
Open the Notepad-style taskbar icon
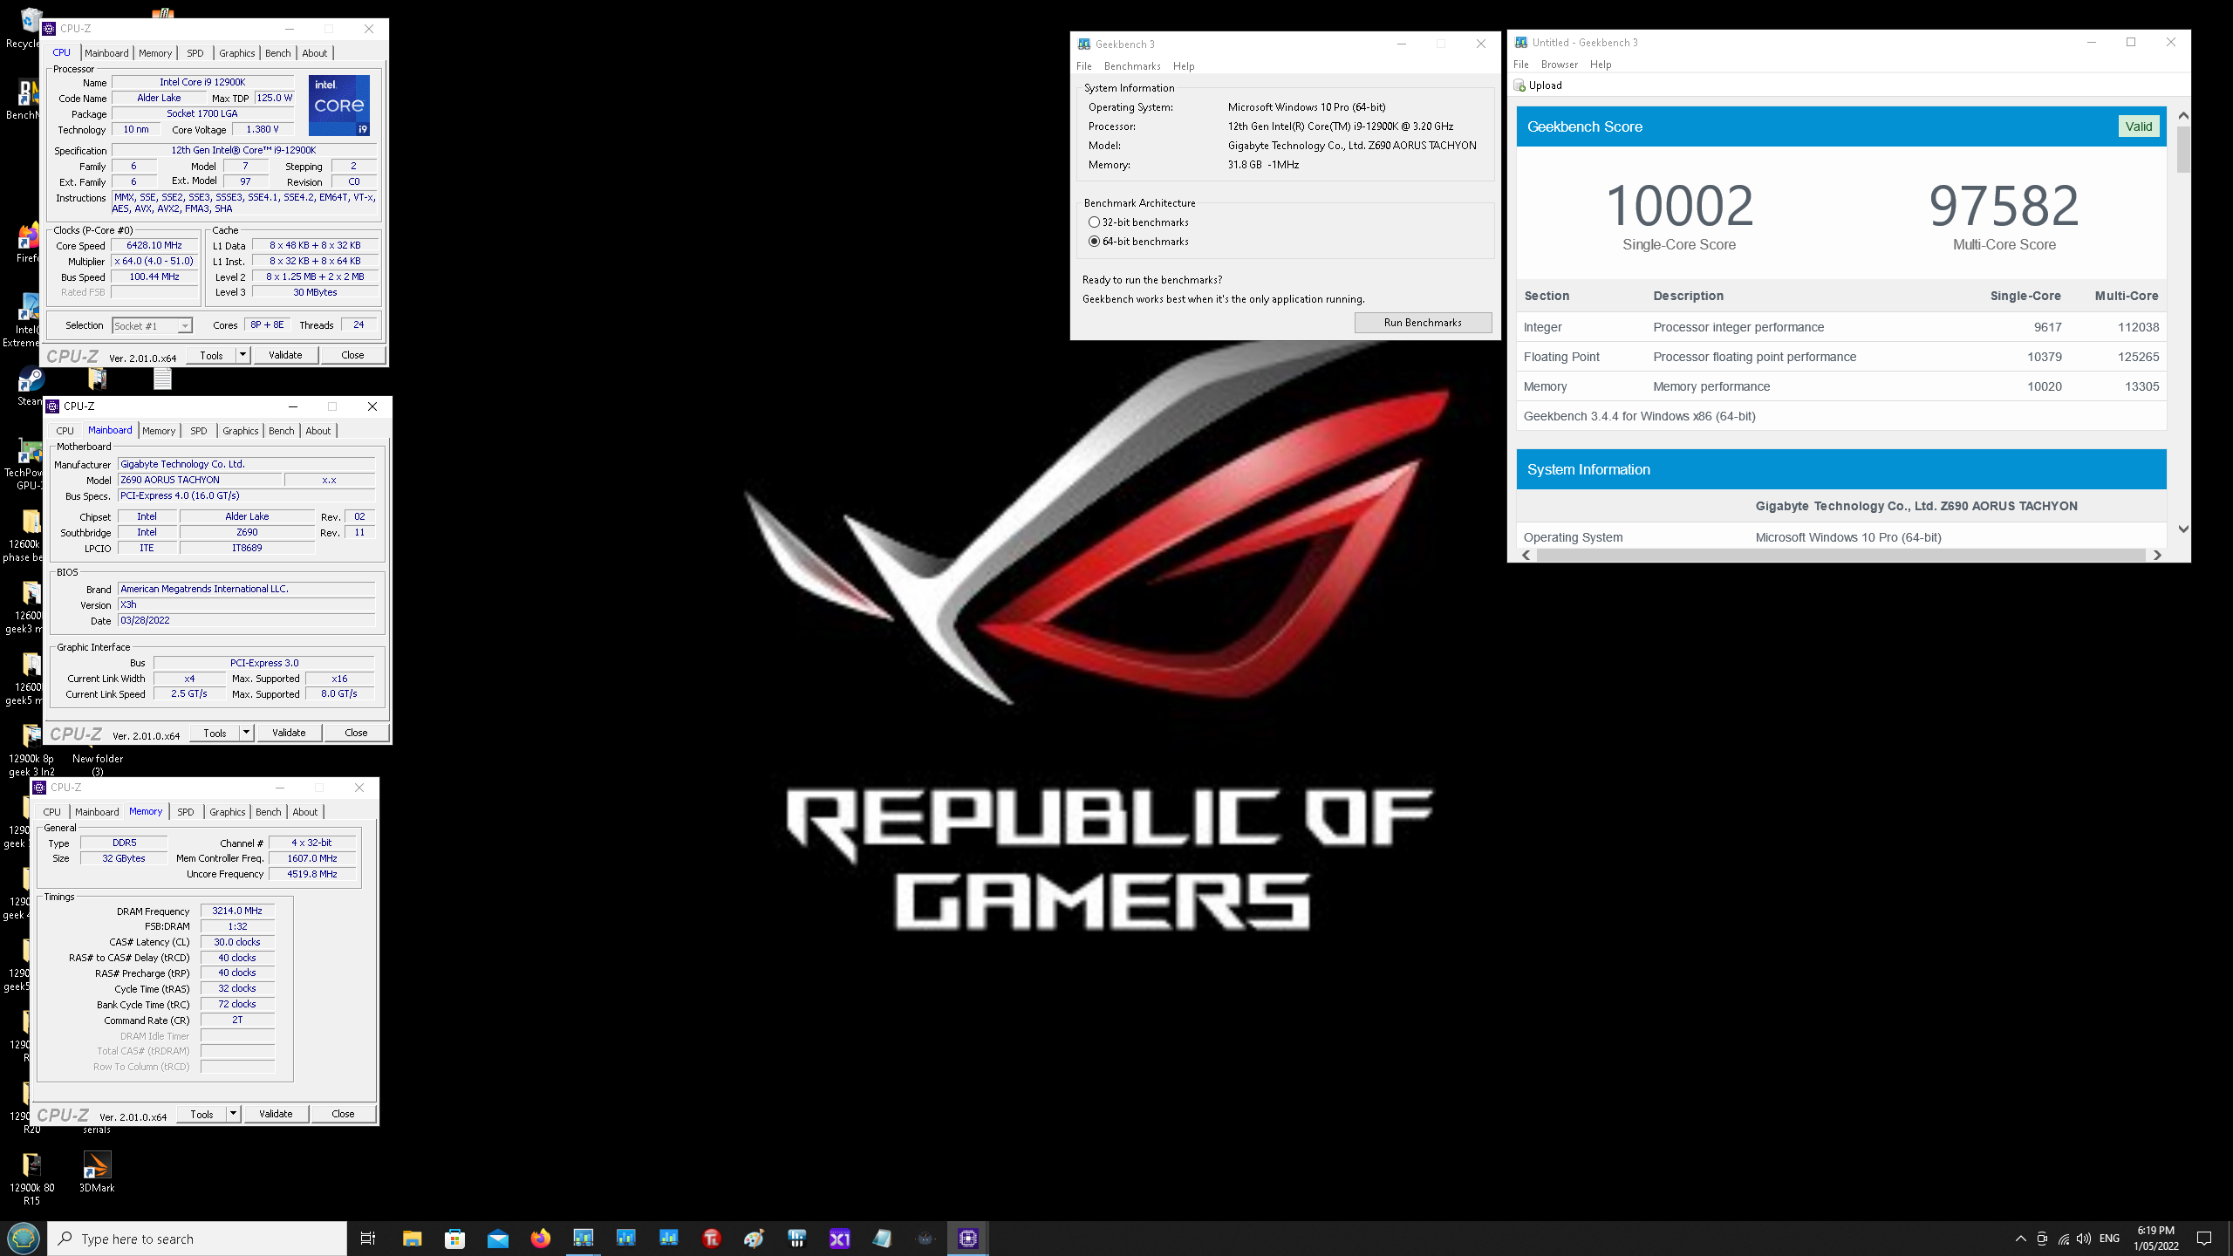pyautogui.click(x=883, y=1239)
